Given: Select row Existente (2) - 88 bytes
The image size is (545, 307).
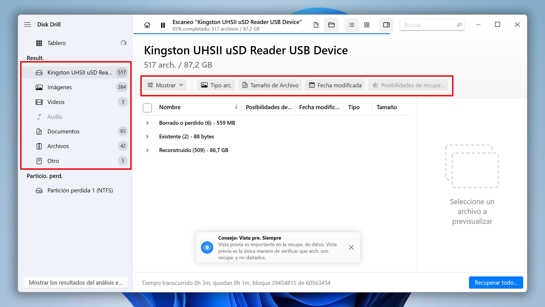Looking at the screenshot, I should click(274, 136).
